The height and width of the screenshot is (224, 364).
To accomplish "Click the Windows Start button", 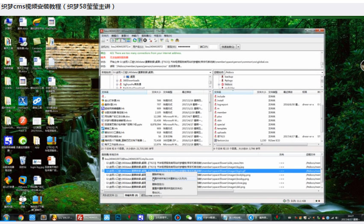I will pos(7,218).
